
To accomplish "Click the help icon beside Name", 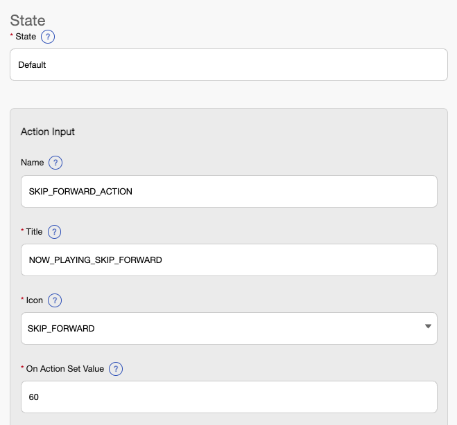I will (55, 163).
